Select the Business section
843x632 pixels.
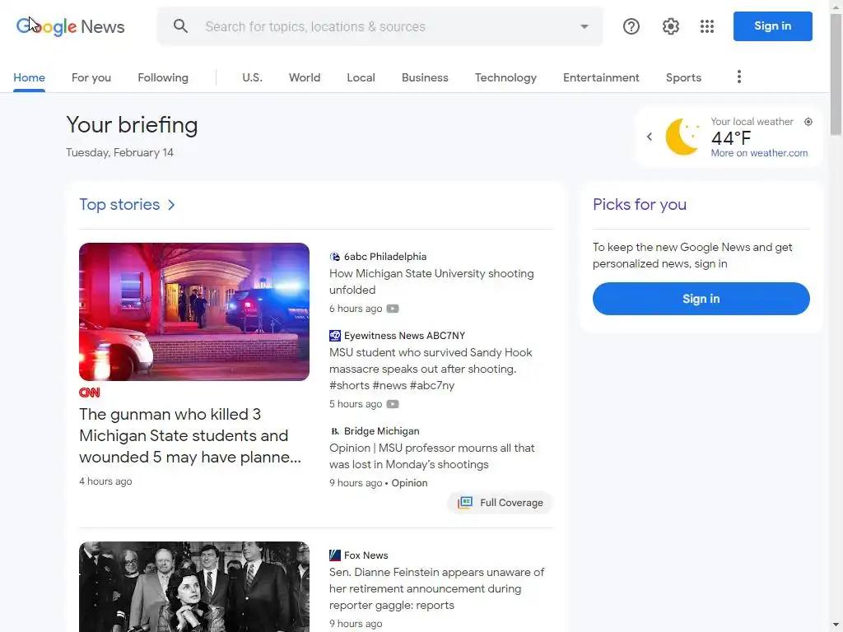pos(425,77)
